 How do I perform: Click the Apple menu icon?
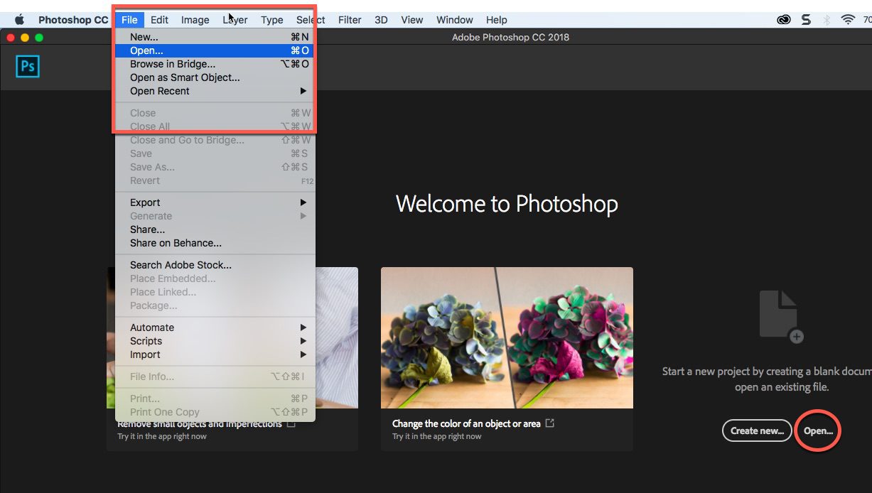pyautogui.click(x=19, y=19)
